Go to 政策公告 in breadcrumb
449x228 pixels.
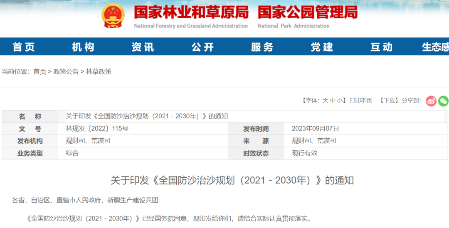pyautogui.click(x=66, y=71)
